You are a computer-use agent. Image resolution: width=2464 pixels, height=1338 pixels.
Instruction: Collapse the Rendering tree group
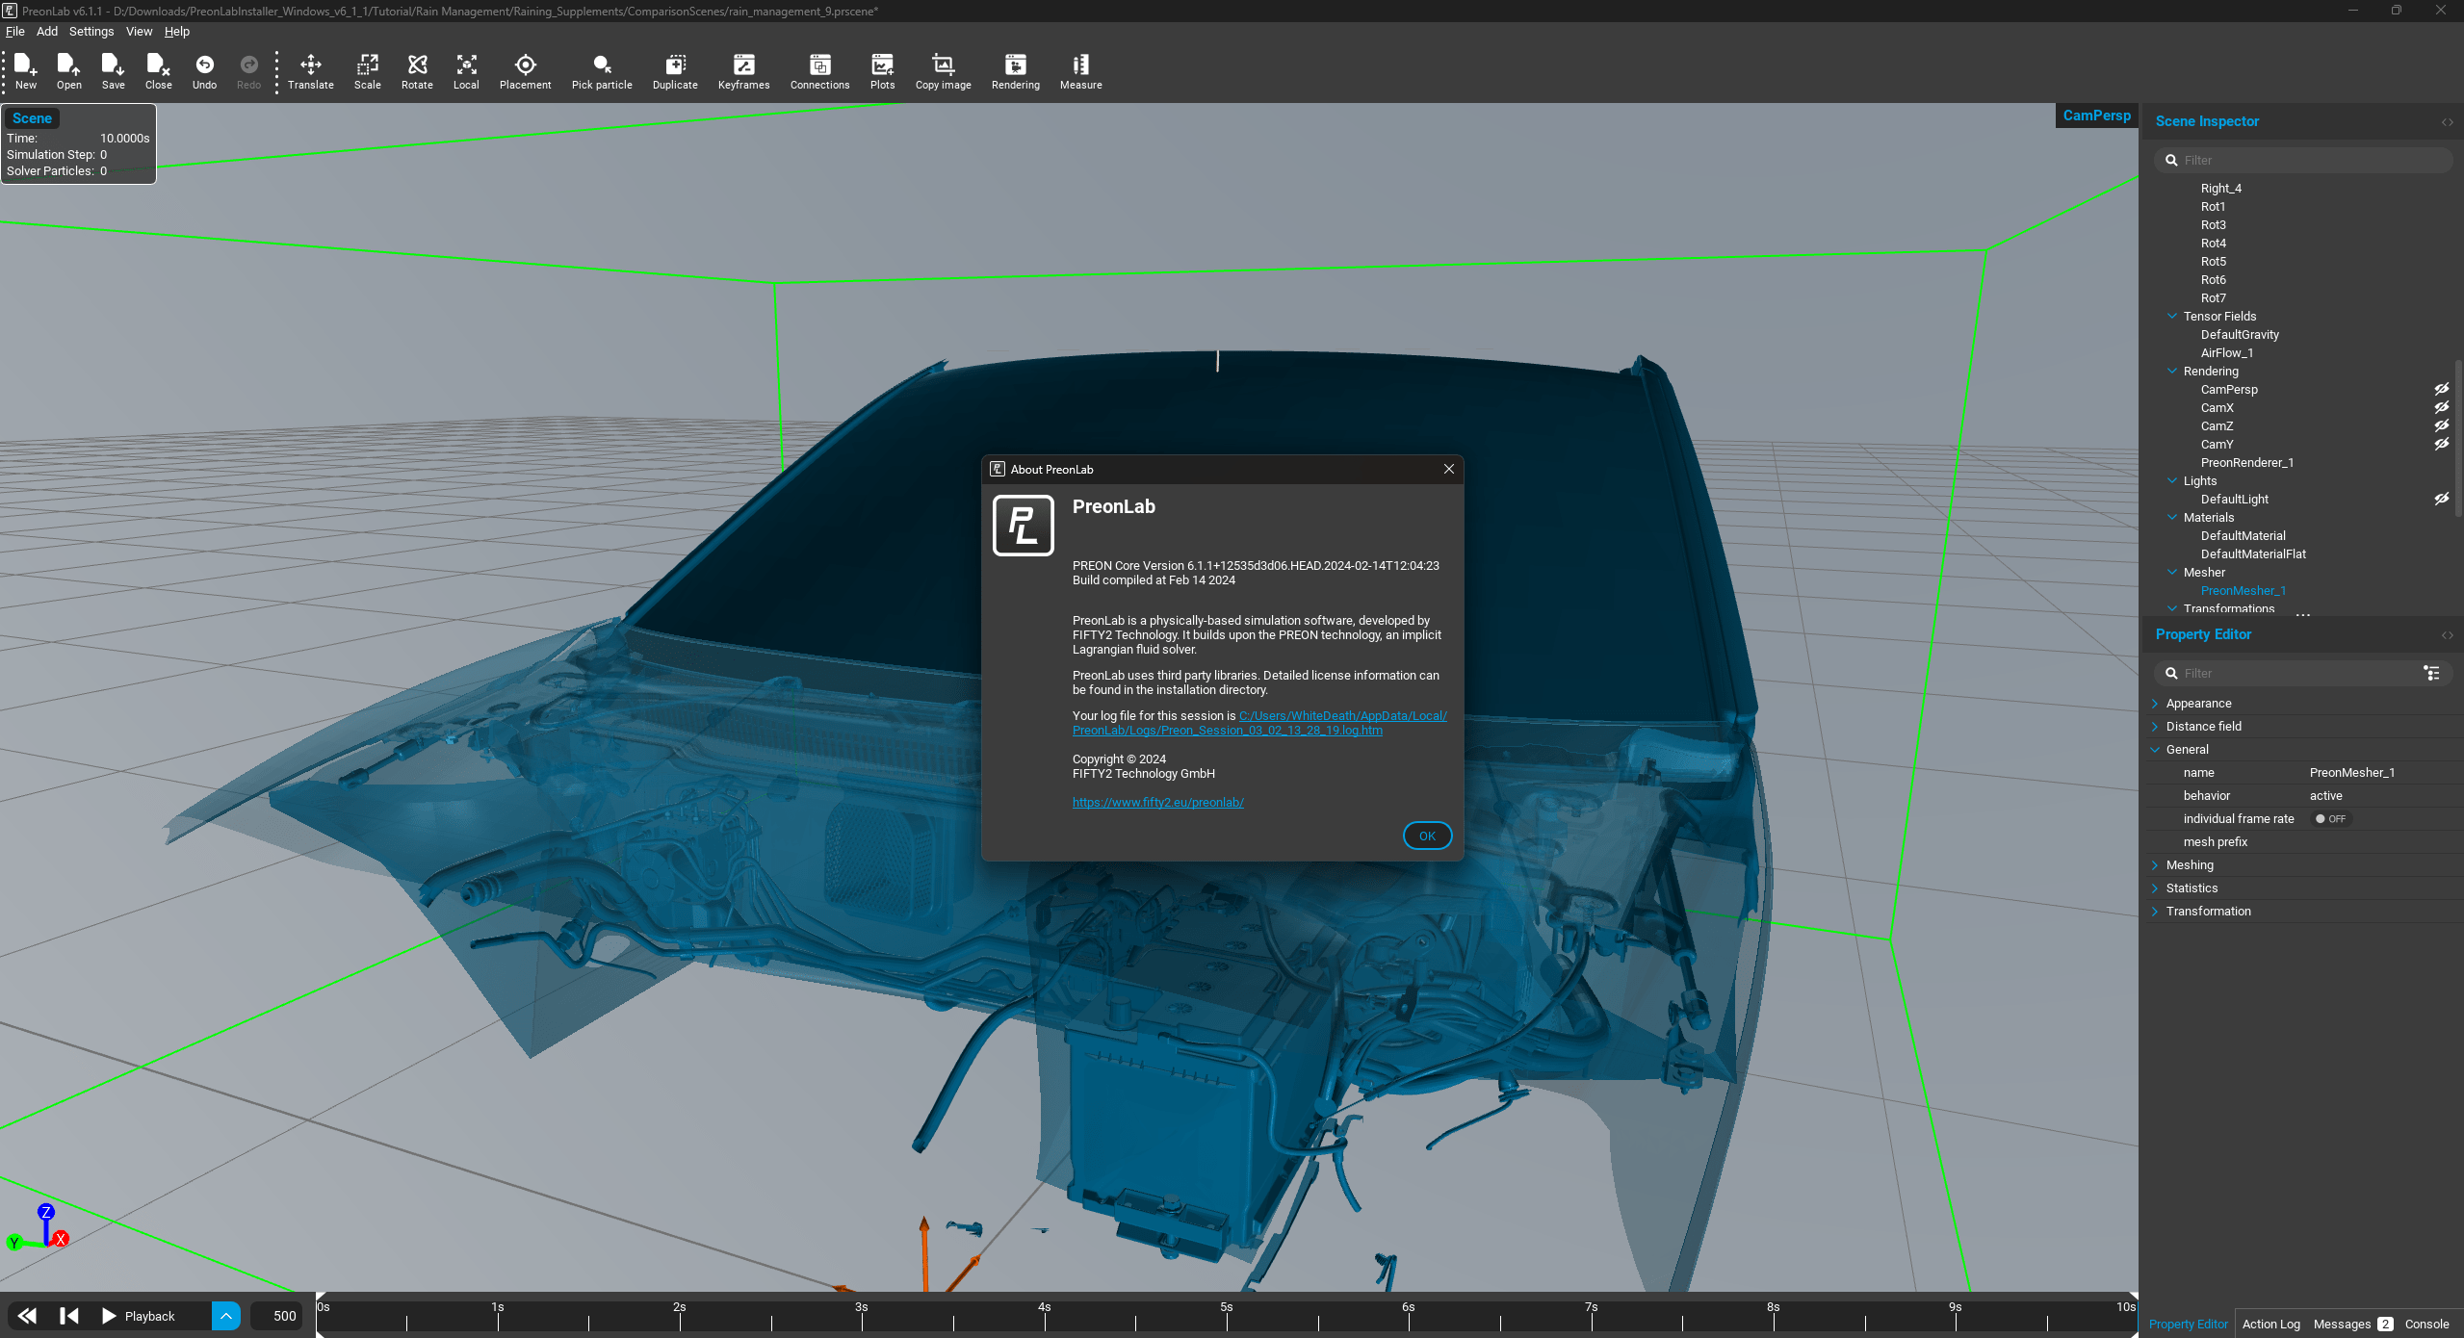pos(2172,371)
